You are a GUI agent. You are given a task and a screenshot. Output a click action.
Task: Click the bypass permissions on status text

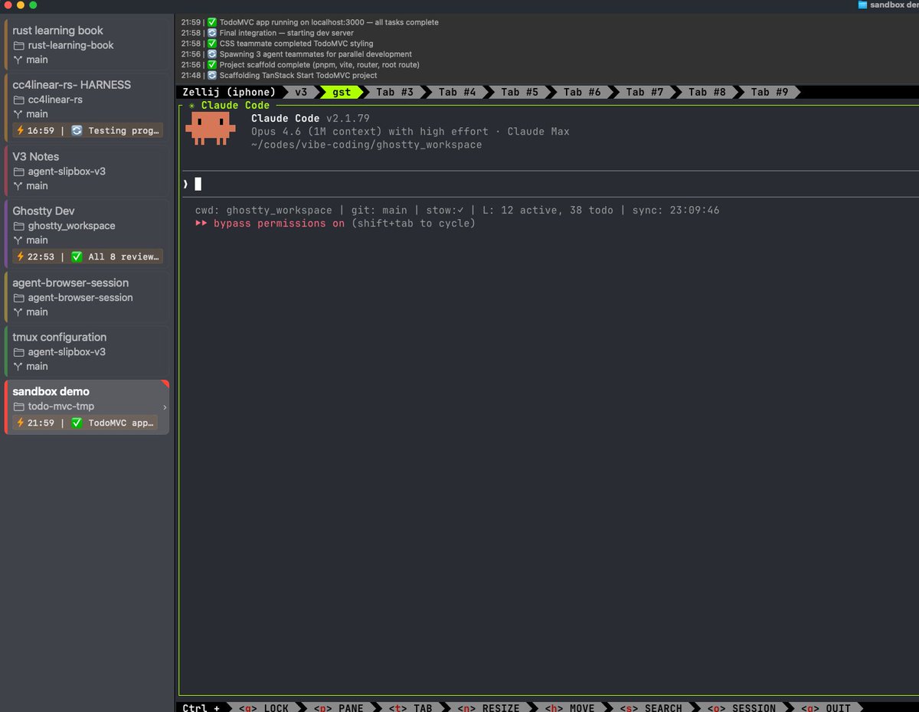(x=279, y=224)
